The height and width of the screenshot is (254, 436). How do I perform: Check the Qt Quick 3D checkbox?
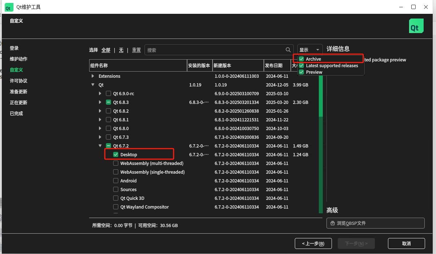[x=116, y=198]
